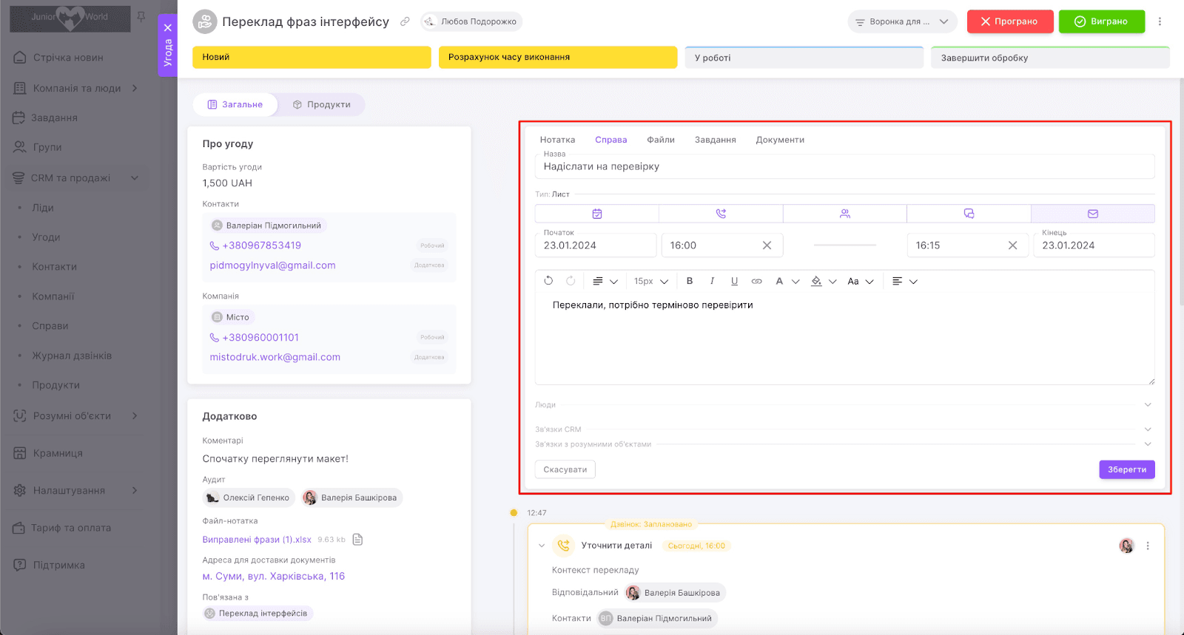Mark the deal as Виграно

coord(1101,21)
